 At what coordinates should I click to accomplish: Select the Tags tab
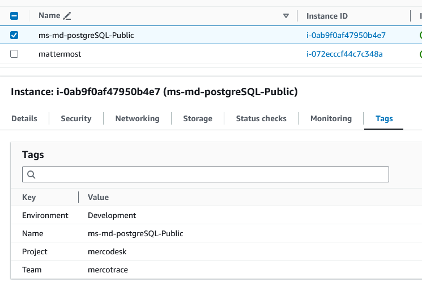[x=384, y=119]
